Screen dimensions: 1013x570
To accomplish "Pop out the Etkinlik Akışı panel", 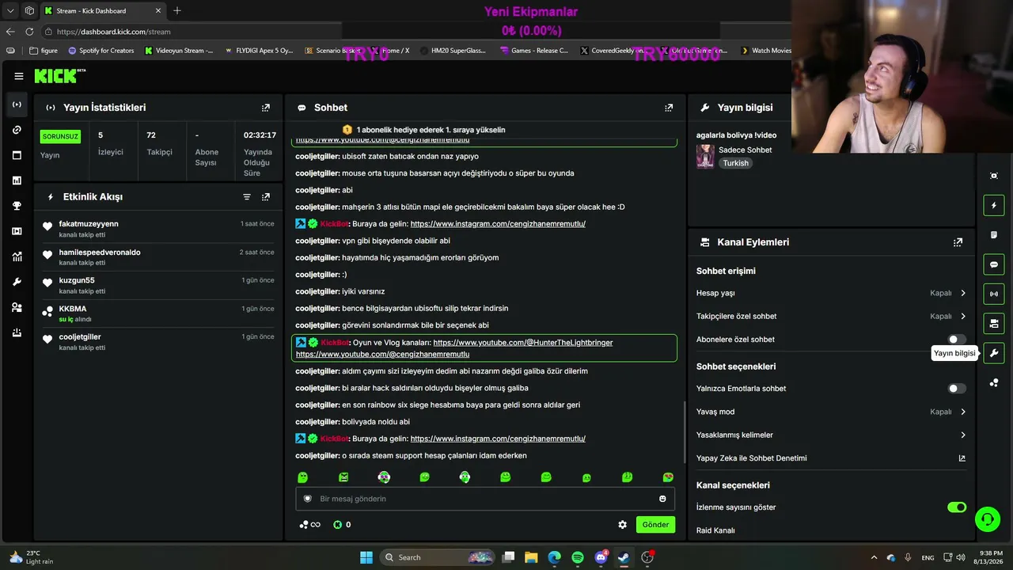I will click(x=266, y=197).
